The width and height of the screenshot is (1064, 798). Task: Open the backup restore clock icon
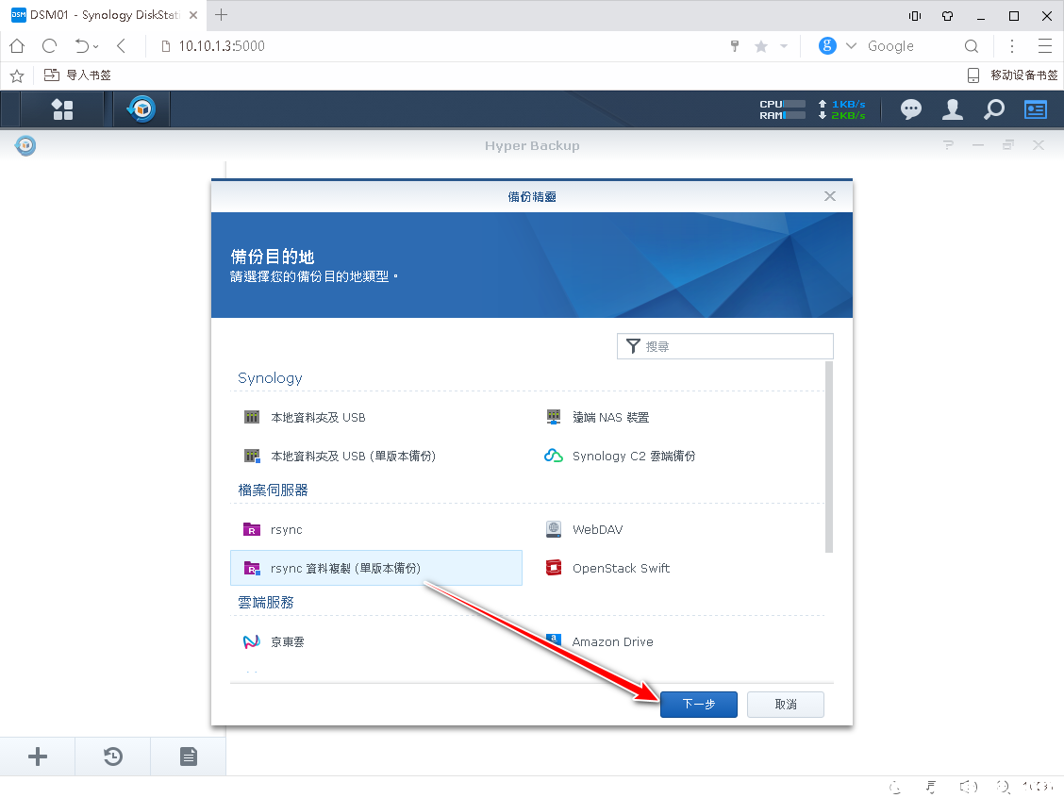[113, 756]
